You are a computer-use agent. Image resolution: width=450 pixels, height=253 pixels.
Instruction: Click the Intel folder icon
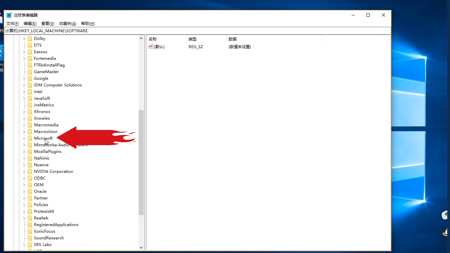coord(30,92)
